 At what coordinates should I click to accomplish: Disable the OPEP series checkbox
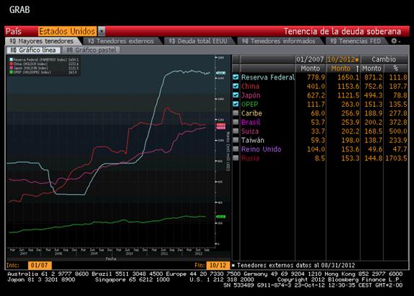pyautogui.click(x=236, y=104)
